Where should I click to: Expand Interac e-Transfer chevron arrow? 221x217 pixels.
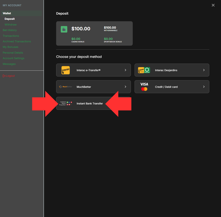(125, 70)
